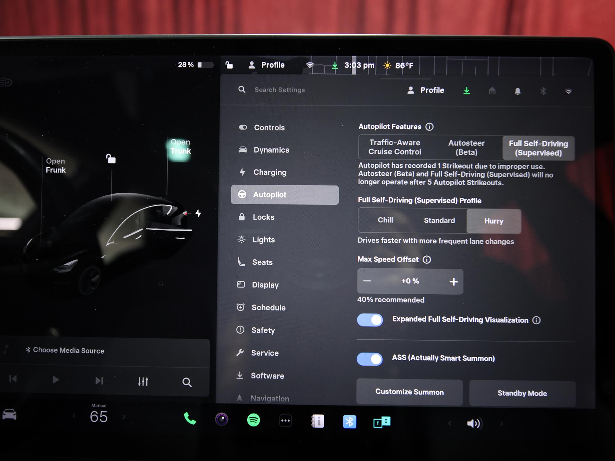Screen dimensions: 615x461
Task: Tap Open Frunk label
Action: click(x=55, y=166)
